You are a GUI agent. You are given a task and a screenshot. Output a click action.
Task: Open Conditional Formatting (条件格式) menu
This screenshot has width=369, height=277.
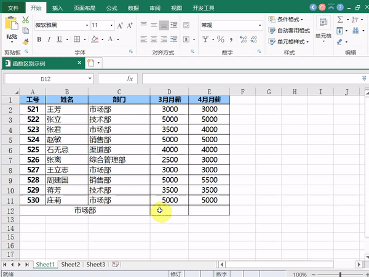(286, 19)
